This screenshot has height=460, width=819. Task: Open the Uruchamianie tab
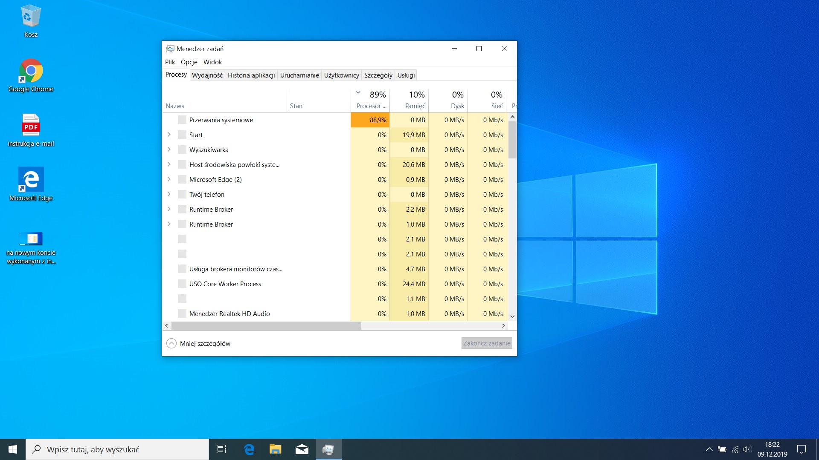[x=299, y=75]
